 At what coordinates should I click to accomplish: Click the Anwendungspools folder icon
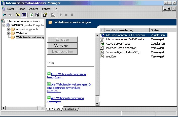(x=13, y=29)
